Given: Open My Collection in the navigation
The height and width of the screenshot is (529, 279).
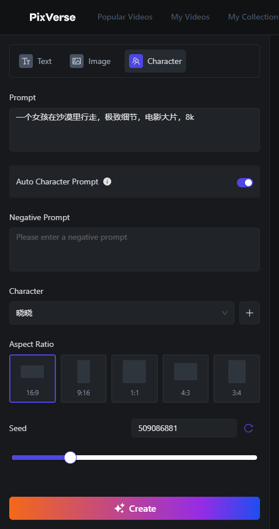Looking at the screenshot, I should pyautogui.click(x=254, y=17).
